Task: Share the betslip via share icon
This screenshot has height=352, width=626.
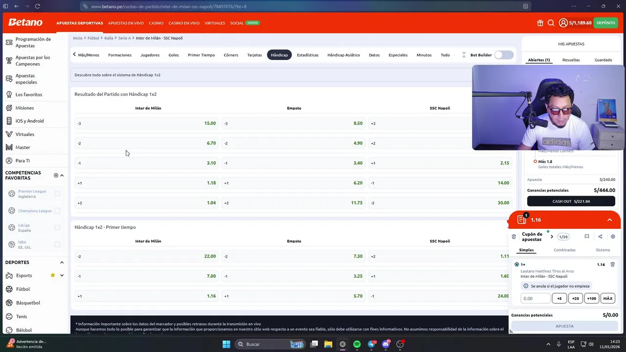Action: tap(600, 237)
